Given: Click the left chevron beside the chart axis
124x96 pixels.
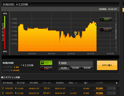Looking at the screenshot, I should (x=9, y=33).
